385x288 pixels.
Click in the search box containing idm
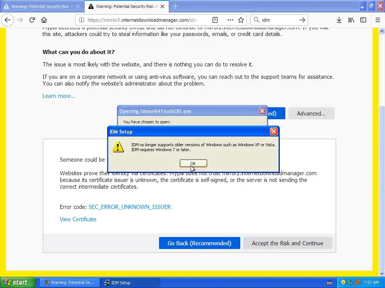click(x=279, y=20)
